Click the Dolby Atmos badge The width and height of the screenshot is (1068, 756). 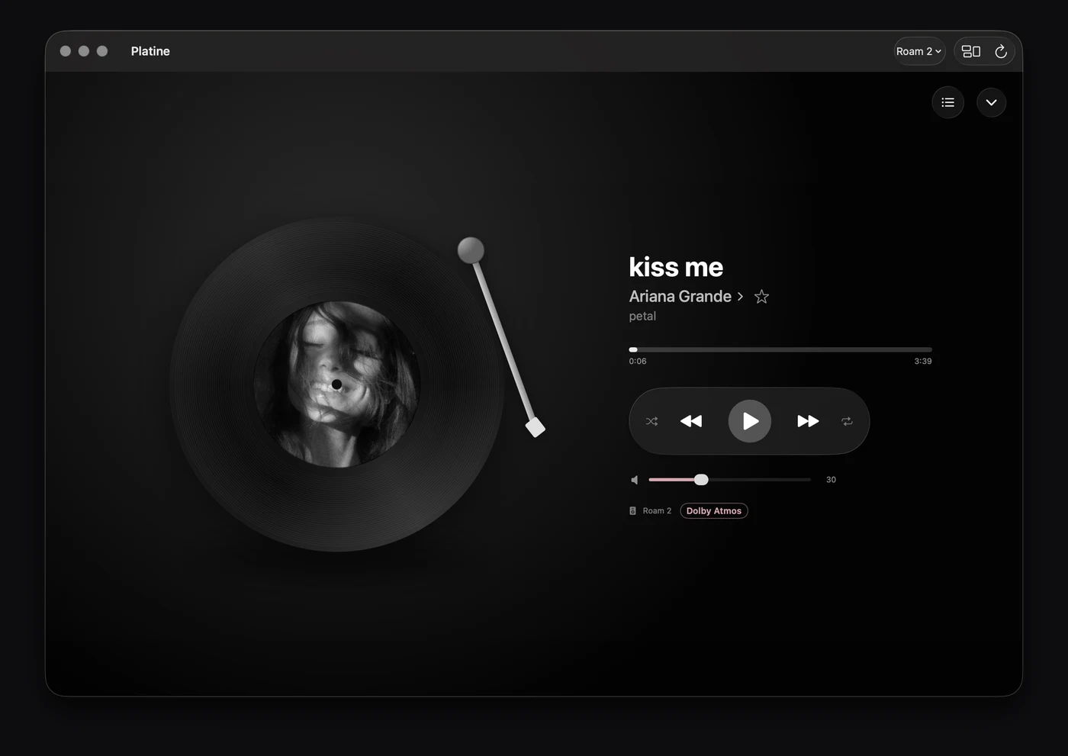pyautogui.click(x=714, y=511)
